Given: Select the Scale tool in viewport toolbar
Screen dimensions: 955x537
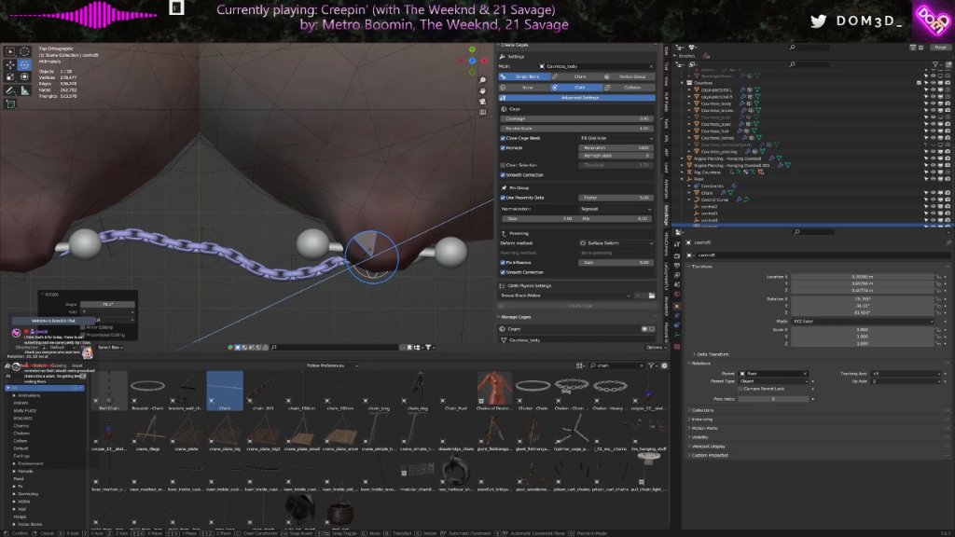Looking at the screenshot, I should pos(10,76).
